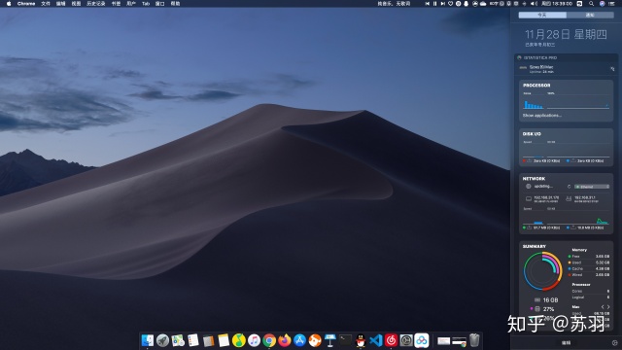Click the iStatistica Pro widget header
The height and width of the screenshot is (350, 622).
pyautogui.click(x=566, y=57)
